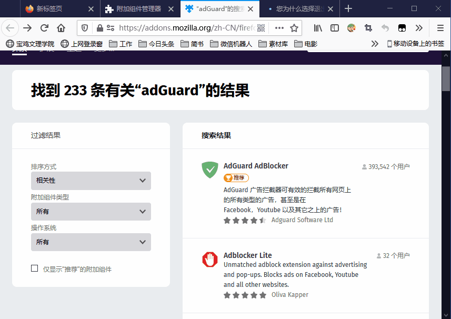Click the orange 推荐 badge
The image size is (451, 319).
tap(236, 178)
